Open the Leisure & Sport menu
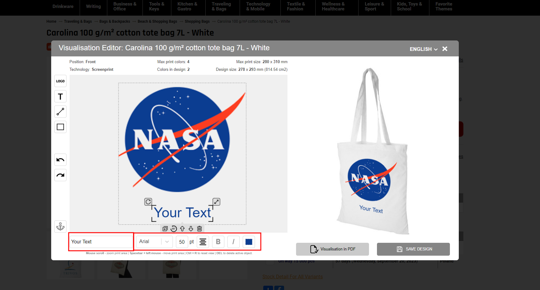 point(375,6)
